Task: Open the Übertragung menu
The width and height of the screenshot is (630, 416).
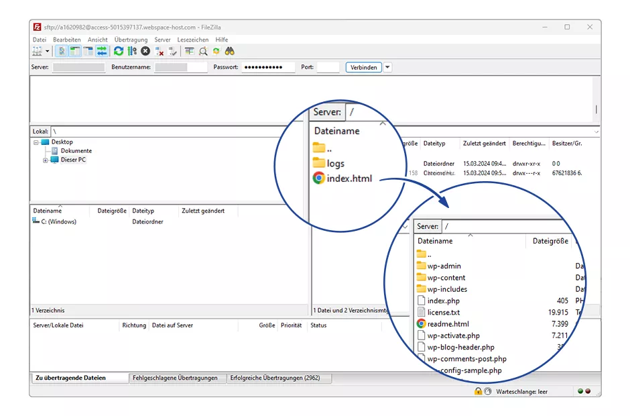Action: (131, 40)
